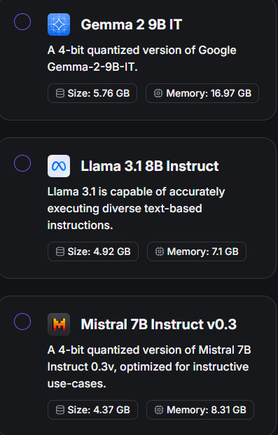Click the Size: 5.76 GB badge
This screenshot has height=435, width=278.
(x=92, y=93)
